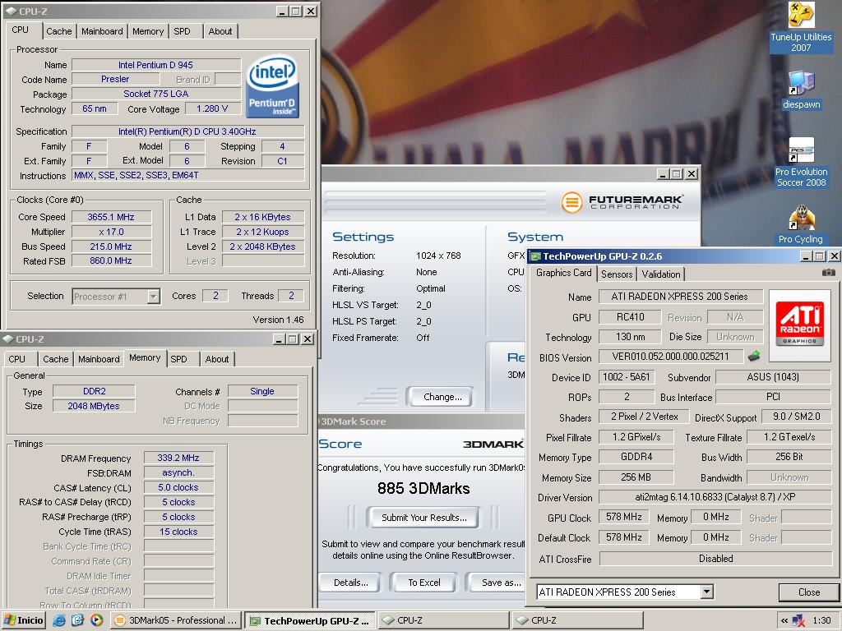Maximize the GPU-Z window
This screenshot has height=631, width=842.
819,256
